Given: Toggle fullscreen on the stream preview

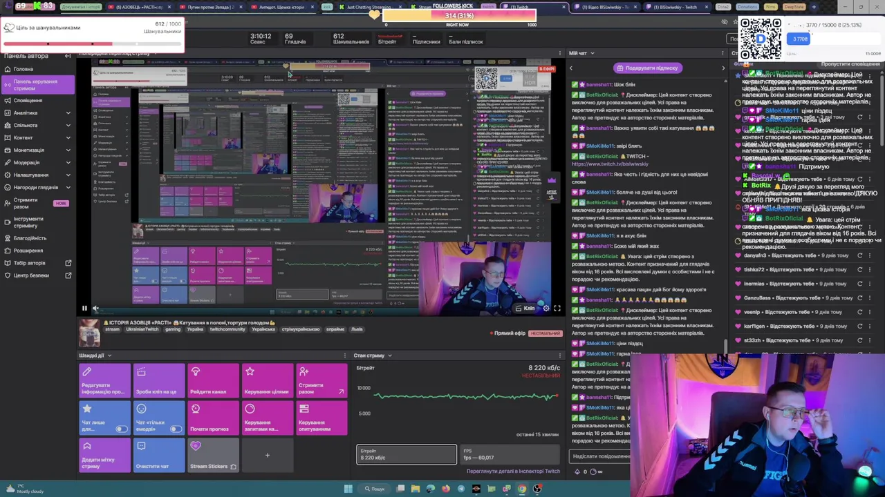Looking at the screenshot, I should (x=557, y=309).
